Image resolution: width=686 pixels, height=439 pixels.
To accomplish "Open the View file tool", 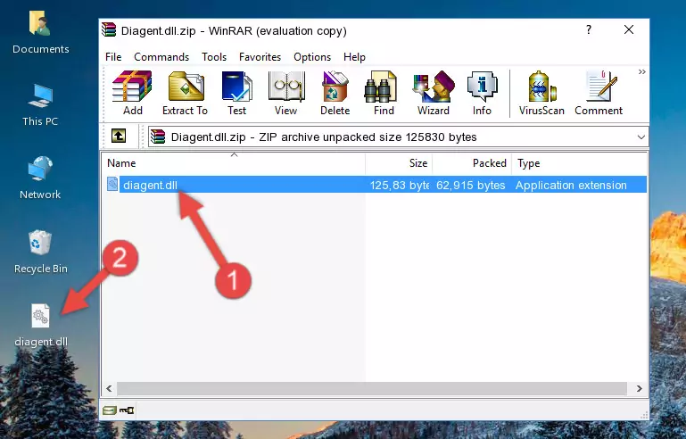I will (x=286, y=93).
